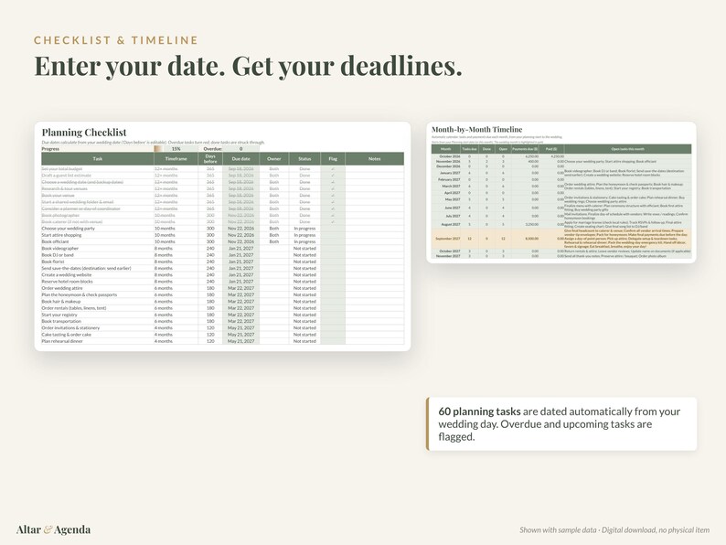This screenshot has width=726, height=545.
Task: Click the Owner column header
Action: [274, 159]
